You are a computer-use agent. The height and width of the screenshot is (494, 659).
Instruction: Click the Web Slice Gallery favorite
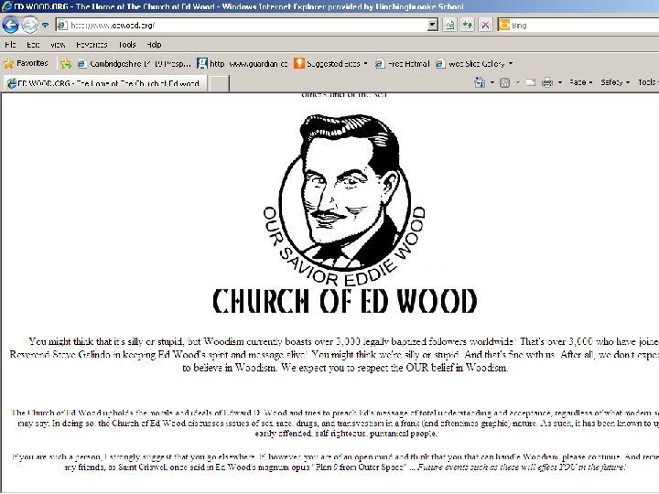tap(470, 64)
